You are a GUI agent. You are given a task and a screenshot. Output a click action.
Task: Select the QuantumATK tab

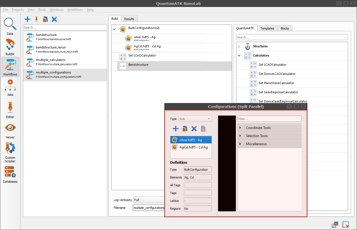[x=245, y=28]
